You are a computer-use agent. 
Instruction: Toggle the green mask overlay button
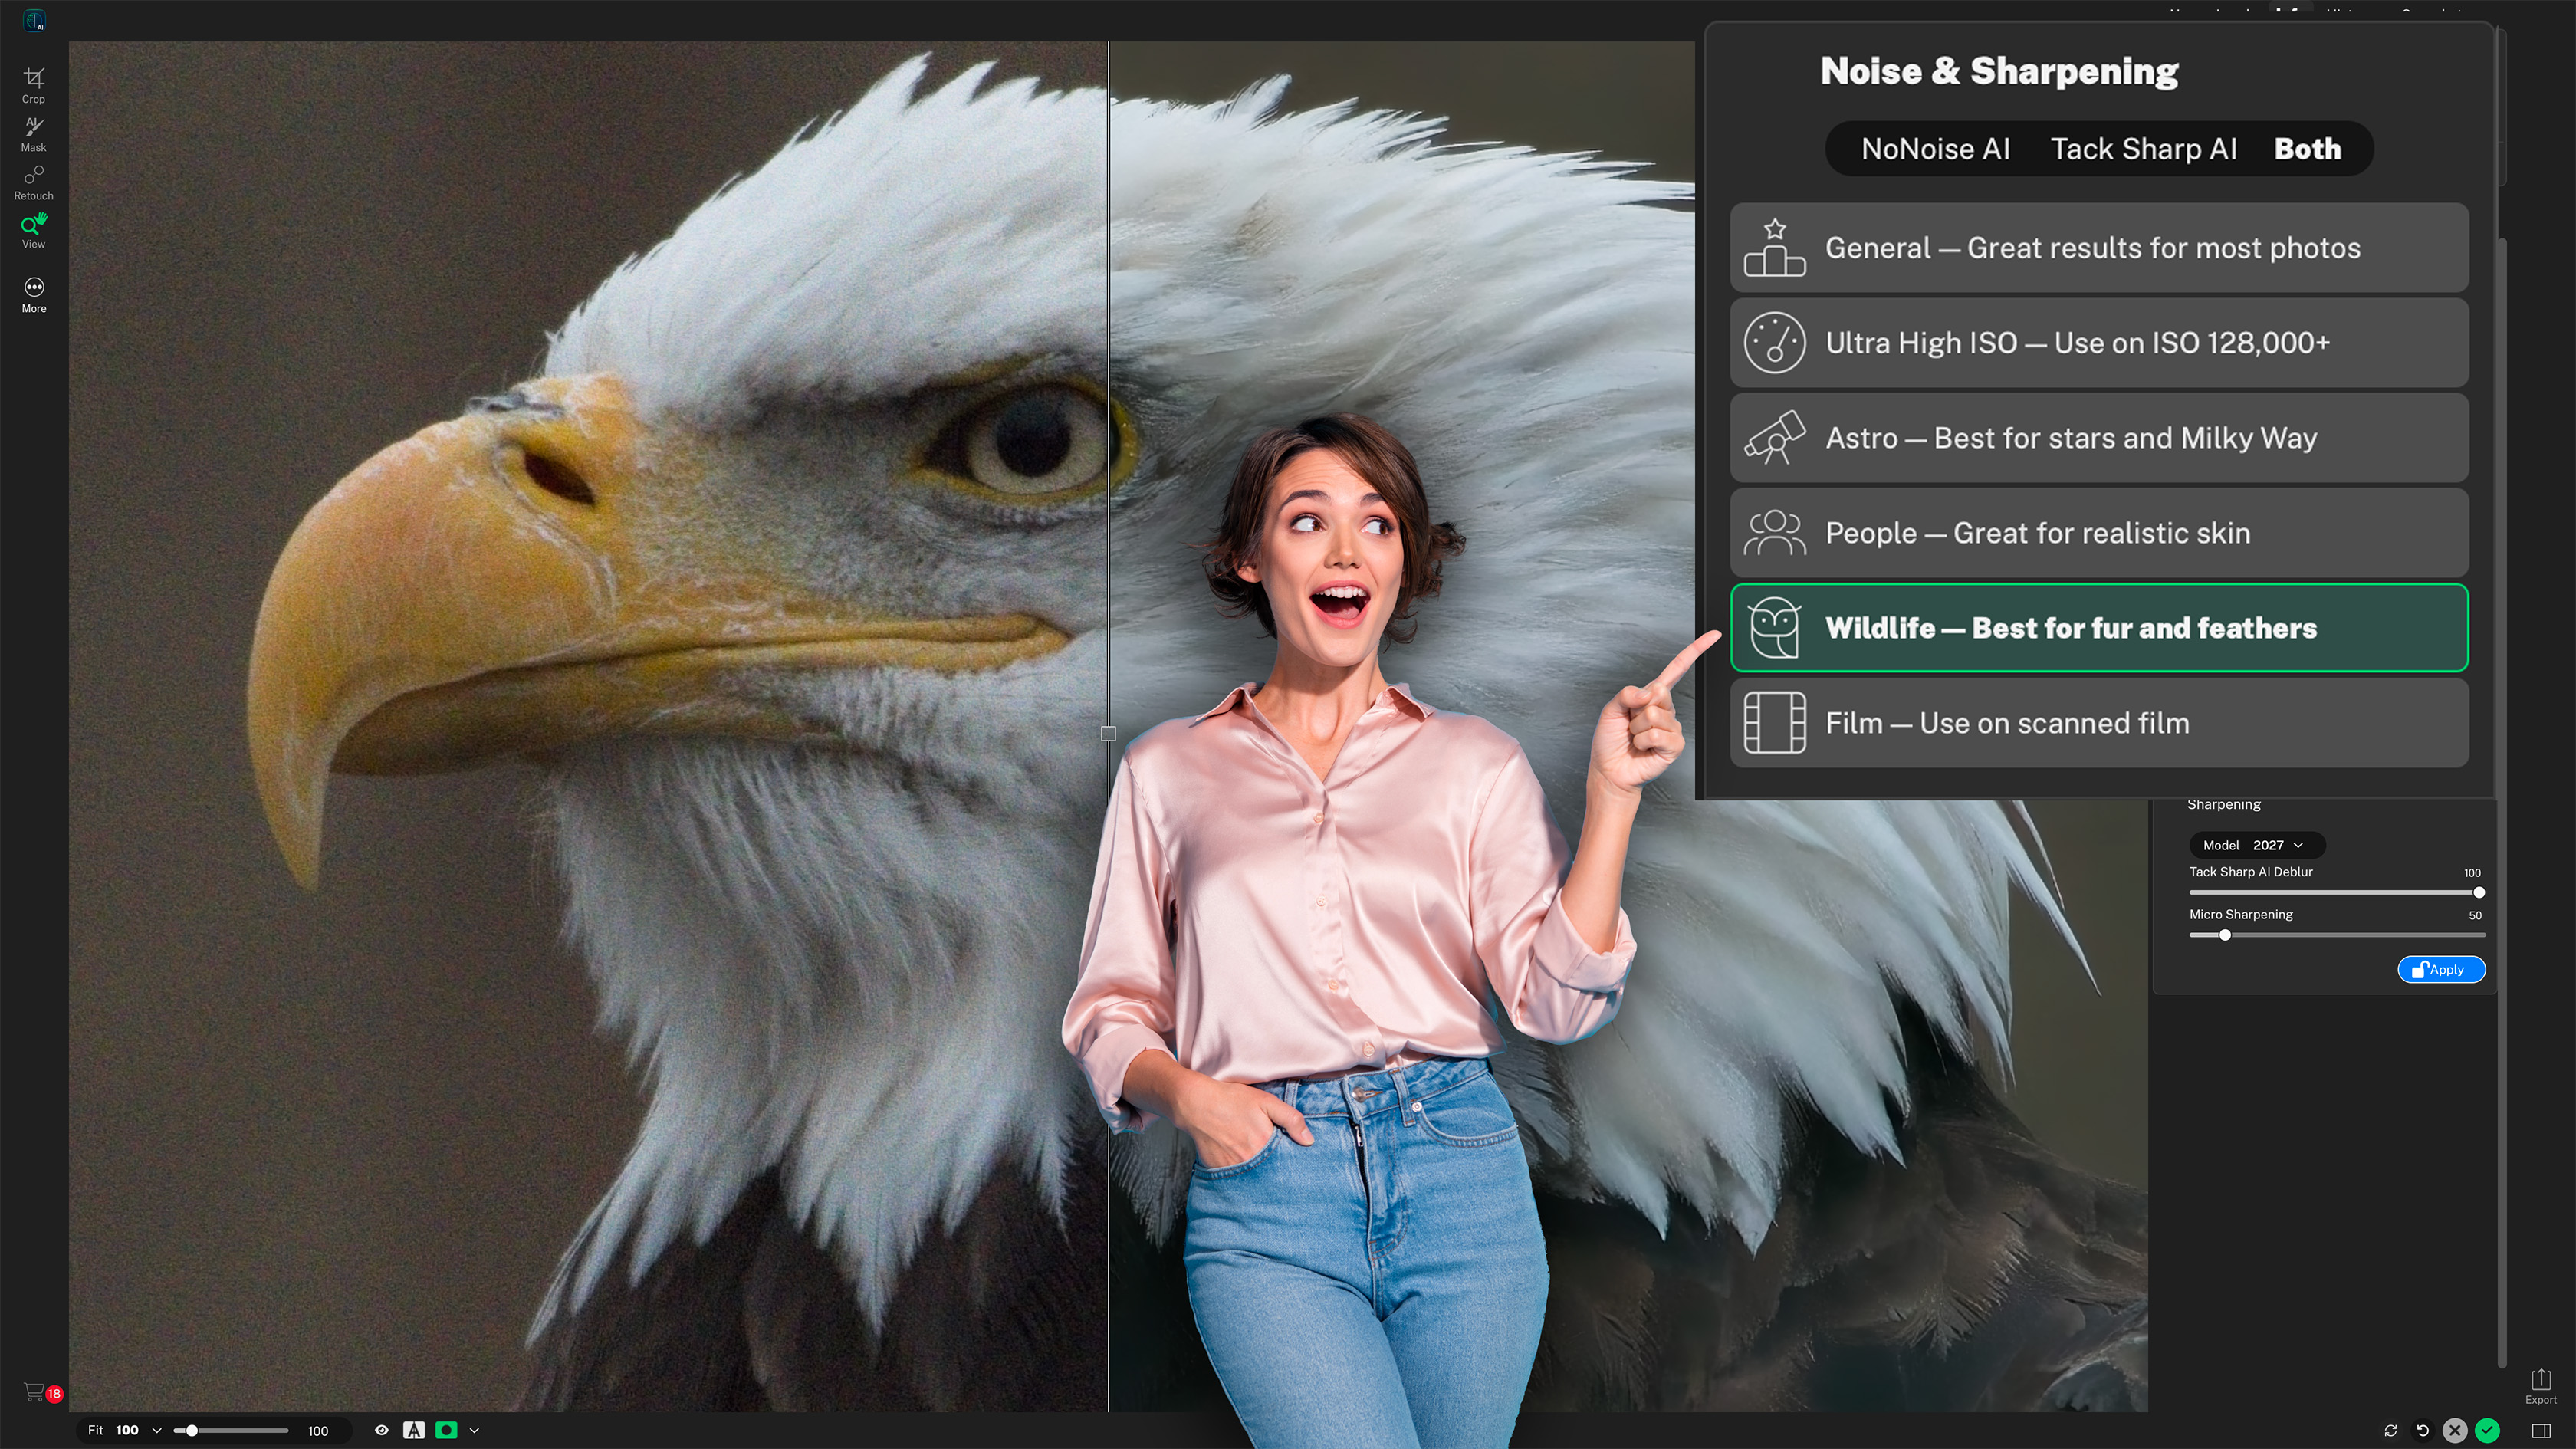446,1430
